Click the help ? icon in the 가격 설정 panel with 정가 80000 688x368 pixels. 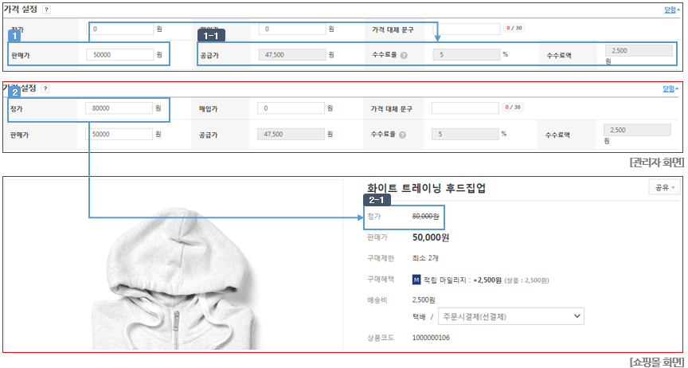tap(45, 88)
